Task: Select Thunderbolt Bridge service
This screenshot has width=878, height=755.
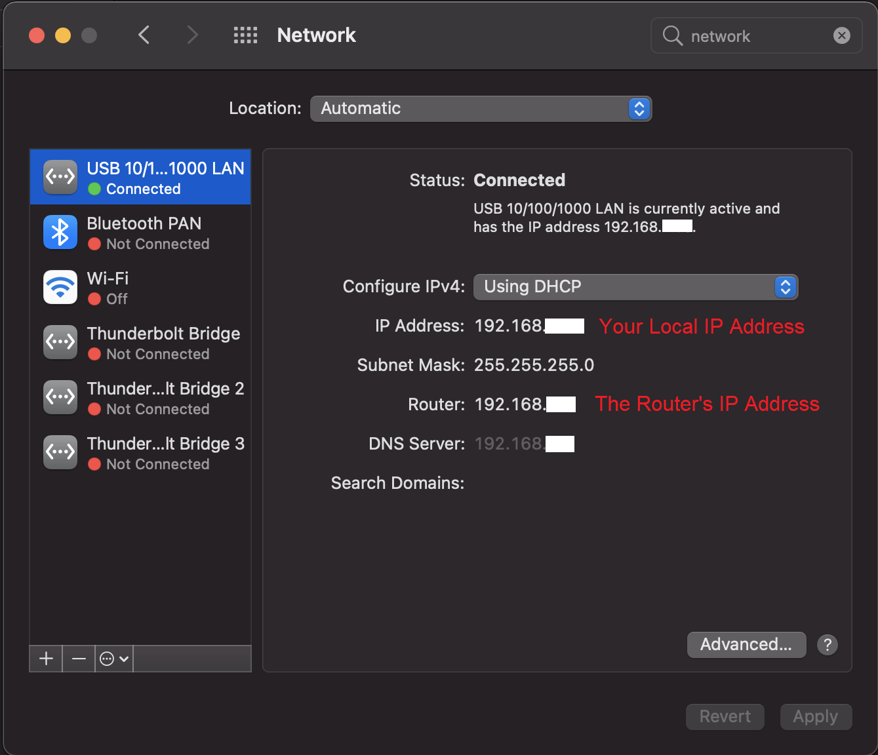Action: [140, 343]
